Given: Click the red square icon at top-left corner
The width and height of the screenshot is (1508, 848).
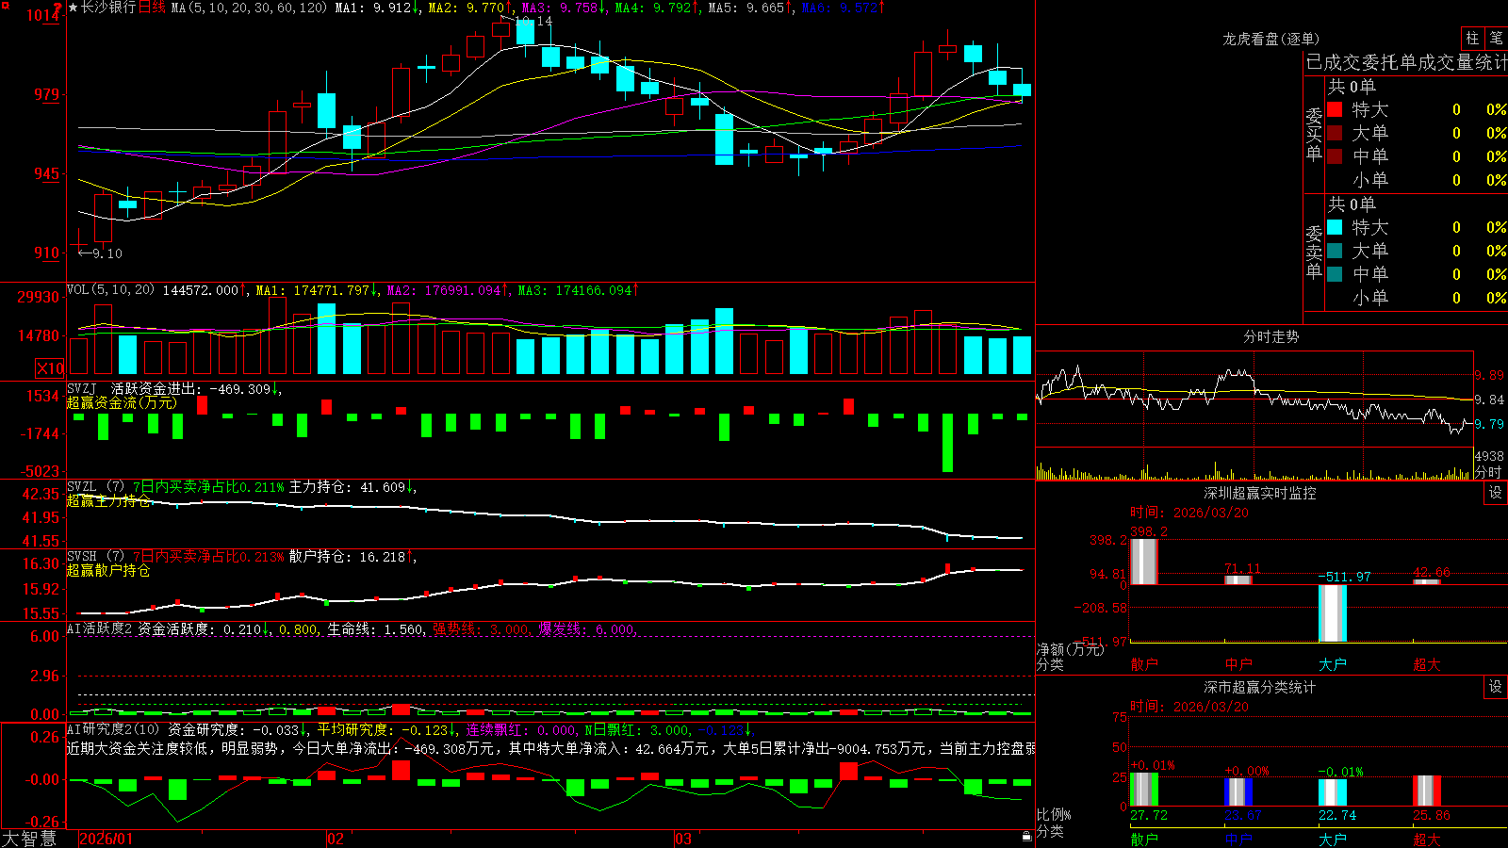Looking at the screenshot, I should 5,5.
